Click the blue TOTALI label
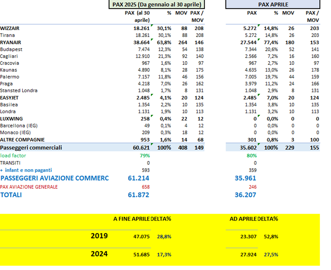 pos(11,195)
